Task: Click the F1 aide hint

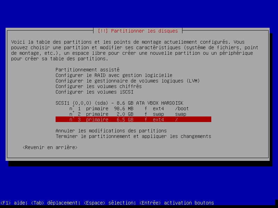Action: click(x=13, y=203)
